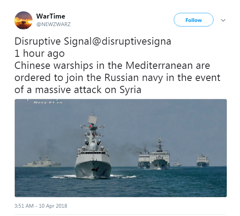240x216 pixels.
Task: Click the Disruptive Signal@disruptivesigna text line
Action: click(93, 42)
